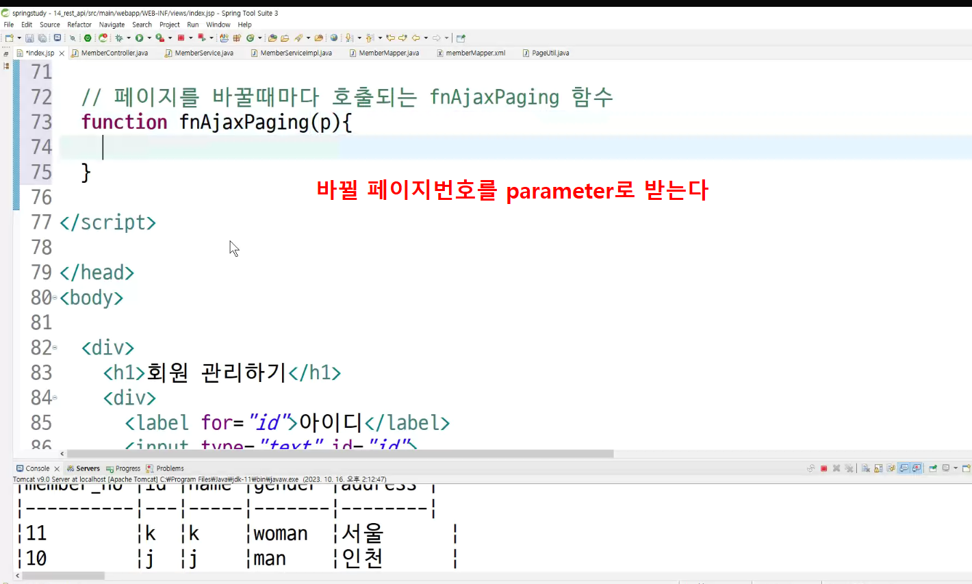Click the Open Perspective icon
972x584 pixels.
461,38
